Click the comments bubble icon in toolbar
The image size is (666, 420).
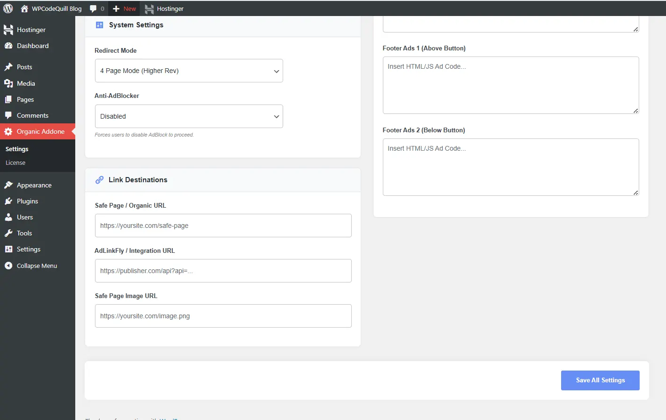[93, 8]
